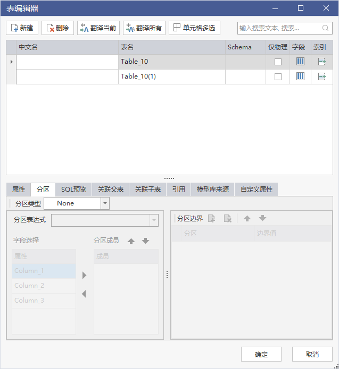Viewport: 339px width, 369px height.
Task: Select Column_3 in field list
Action: [44, 301]
